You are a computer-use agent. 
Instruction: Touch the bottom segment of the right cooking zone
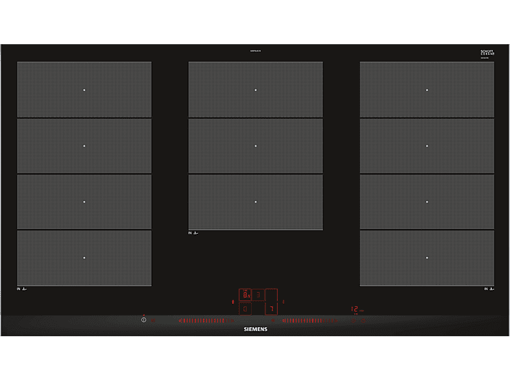coord(427,258)
